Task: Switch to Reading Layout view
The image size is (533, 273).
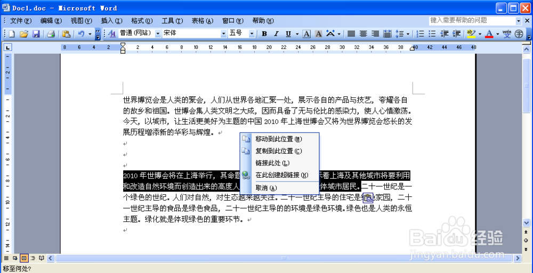Action: click(42, 259)
